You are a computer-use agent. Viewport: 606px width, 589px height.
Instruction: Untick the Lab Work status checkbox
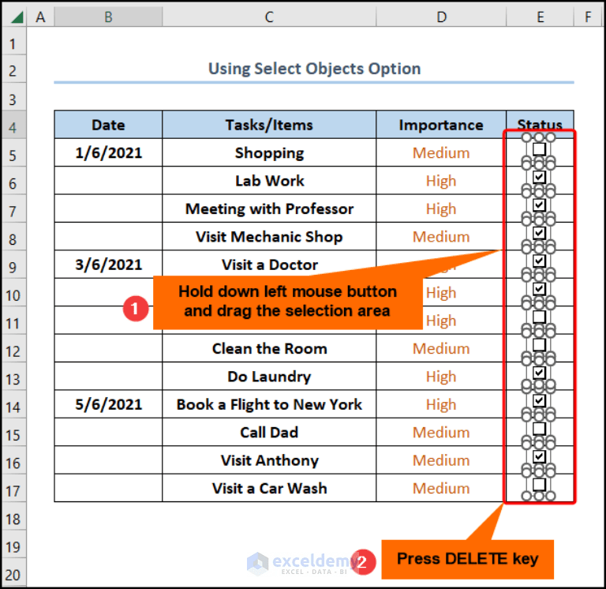pyautogui.click(x=539, y=177)
